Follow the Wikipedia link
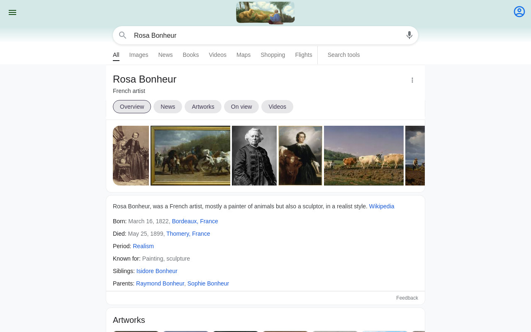This screenshot has width=531, height=332. click(x=382, y=206)
